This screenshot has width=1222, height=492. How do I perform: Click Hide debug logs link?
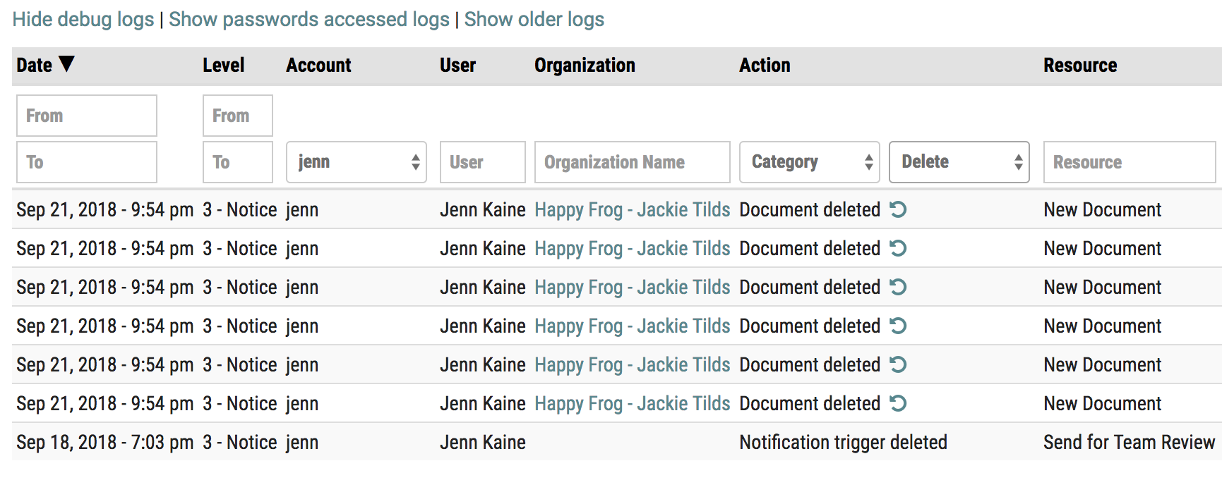(x=83, y=19)
